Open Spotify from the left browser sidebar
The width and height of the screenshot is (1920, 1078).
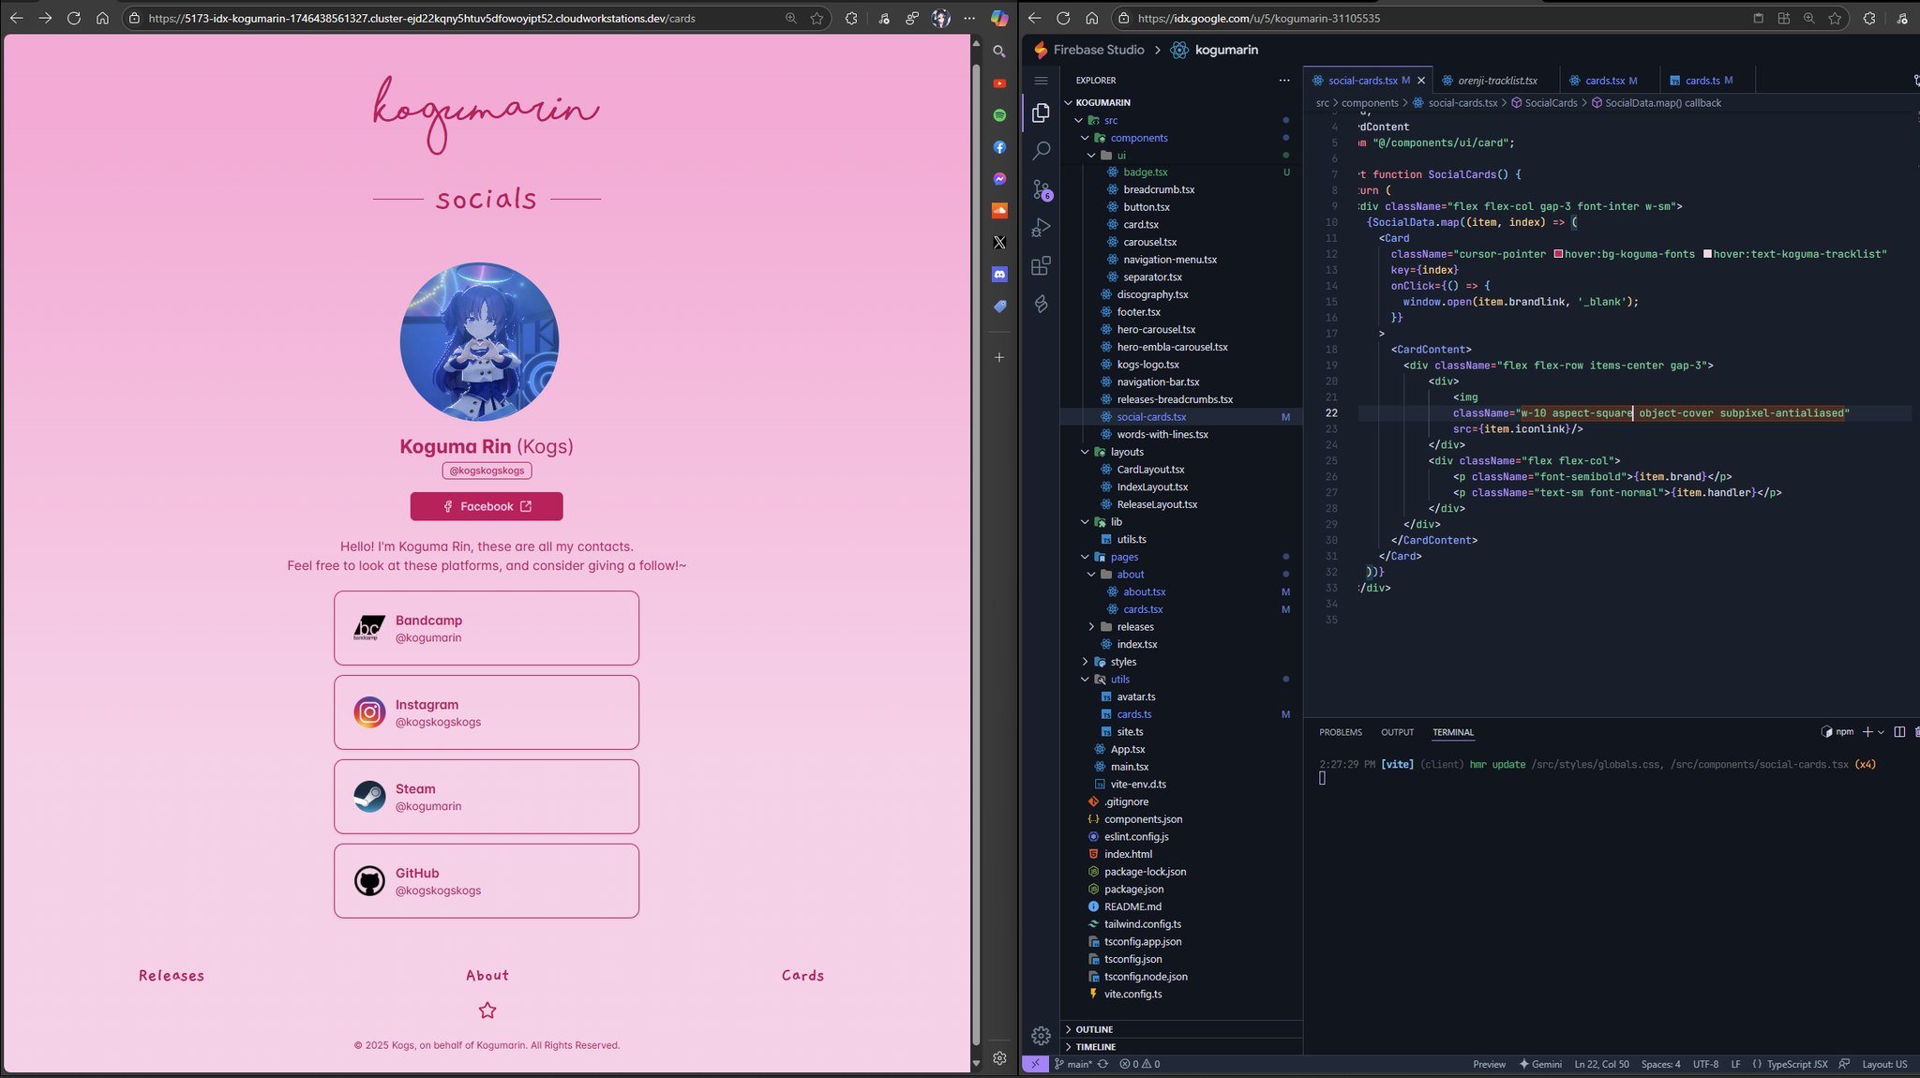[x=999, y=115]
